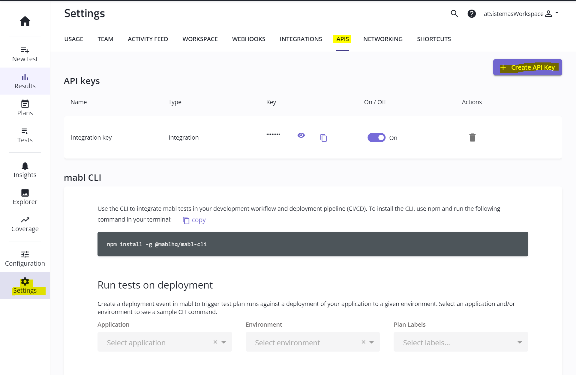The image size is (576, 375).
Task: Turn off the integration key toggle
Action: point(376,138)
